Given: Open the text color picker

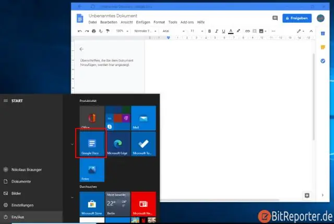Looking at the screenshot, I should click(x=231, y=31).
